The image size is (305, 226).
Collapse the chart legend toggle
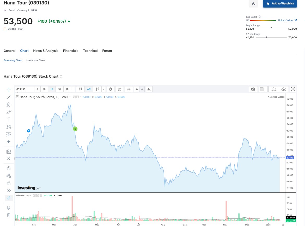[x=17, y=97]
